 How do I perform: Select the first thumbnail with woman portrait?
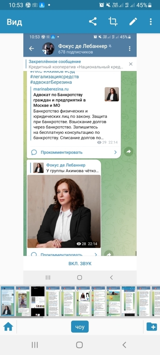(8, 301)
